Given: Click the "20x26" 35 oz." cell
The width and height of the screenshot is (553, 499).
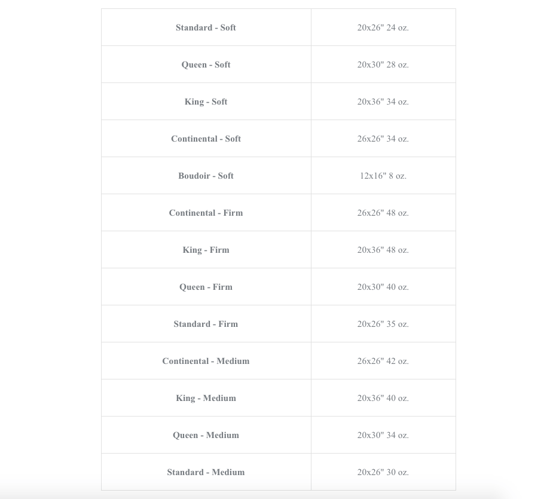Looking at the screenshot, I should 383,324.
